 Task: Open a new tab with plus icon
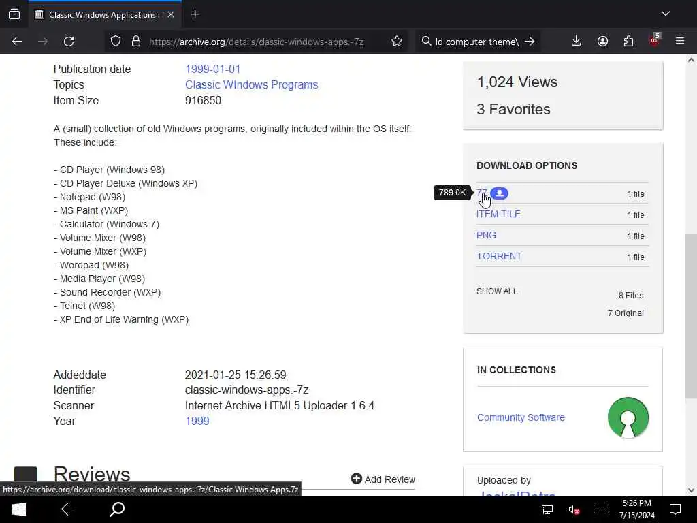point(195,14)
